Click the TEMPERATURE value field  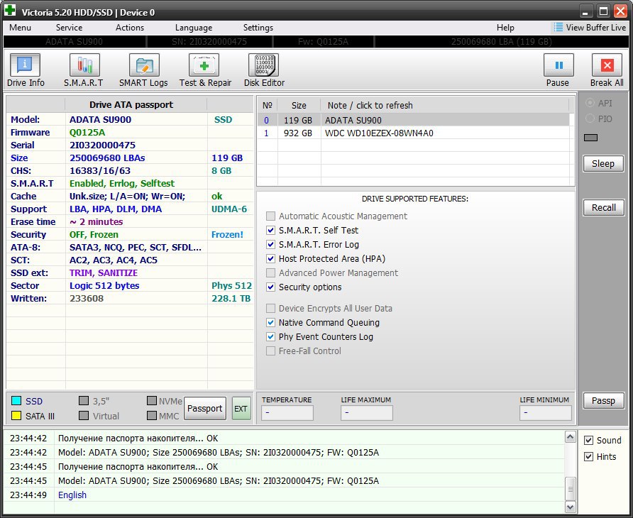[287, 412]
